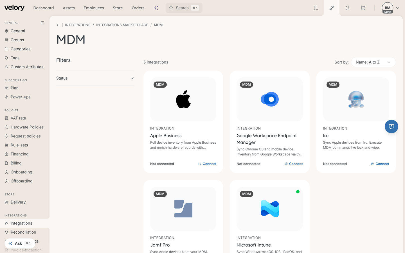Open the Ask assistant button

20,243
